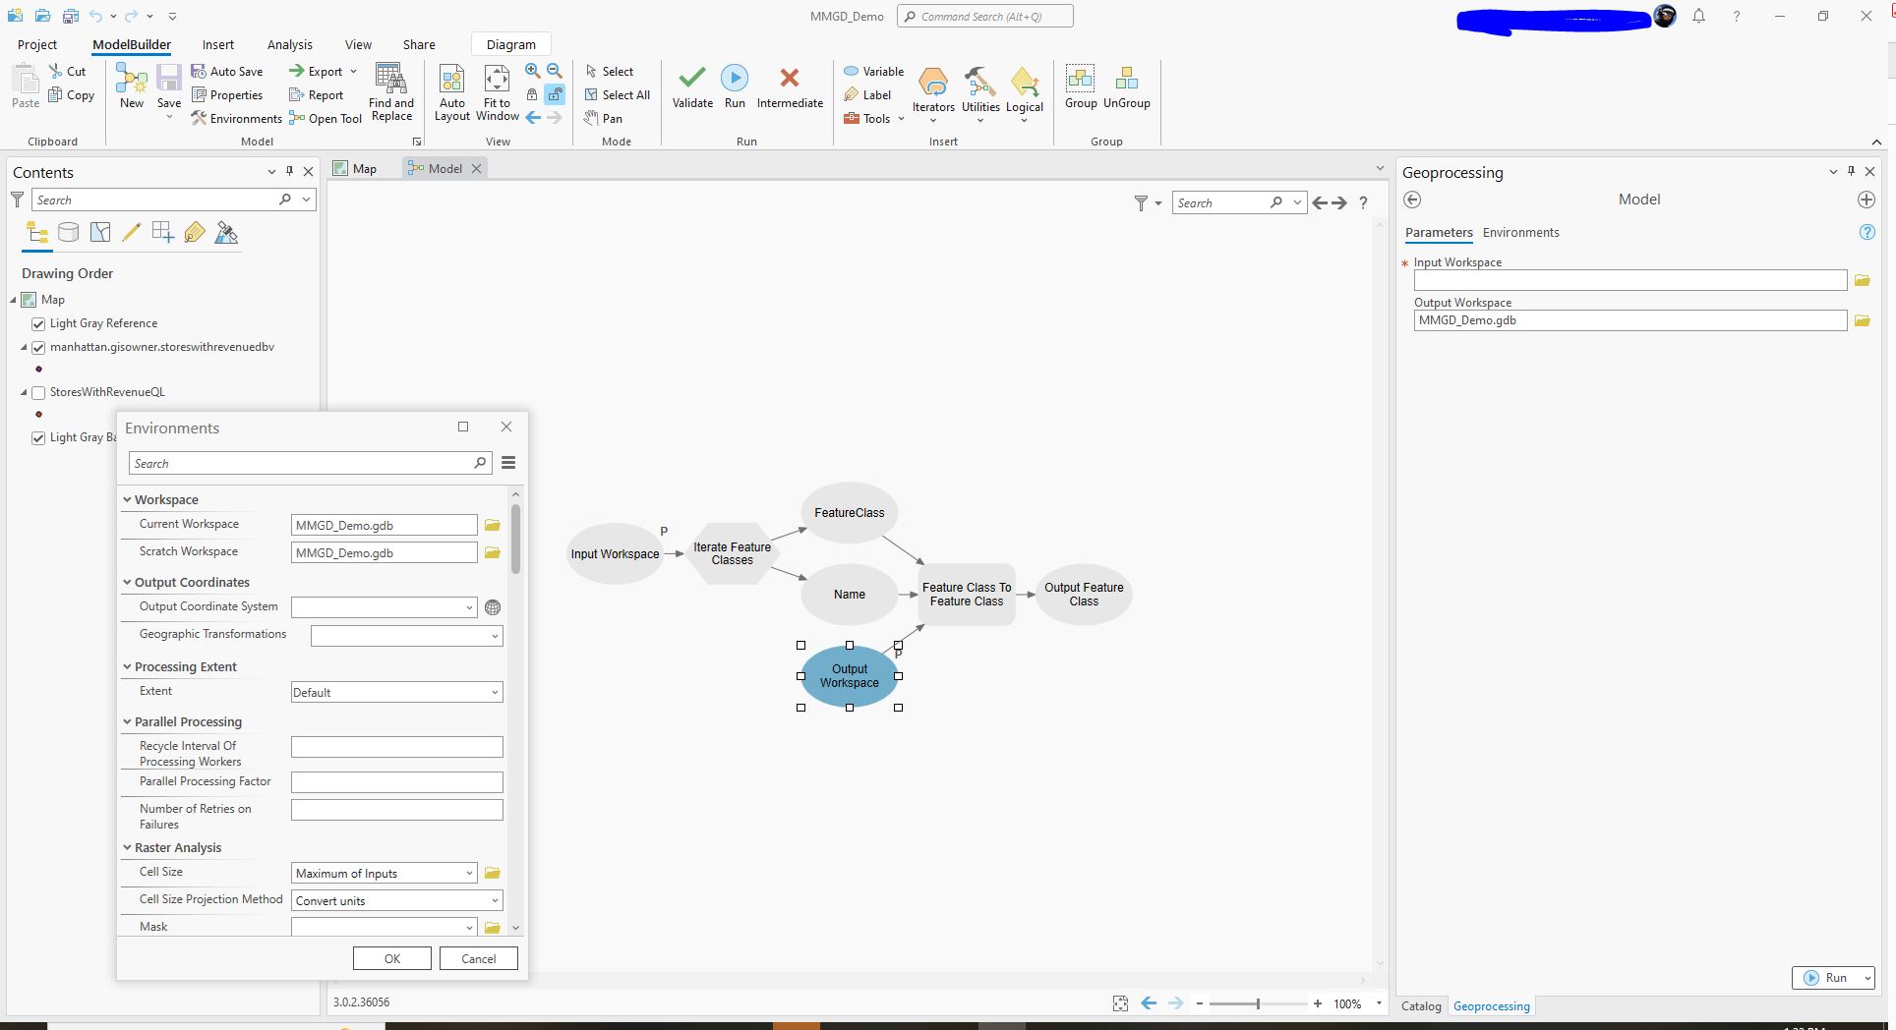
Task: Toggle manhattan.gisowner.storeswithrevenuedbv layer visibility
Action: [x=38, y=347]
